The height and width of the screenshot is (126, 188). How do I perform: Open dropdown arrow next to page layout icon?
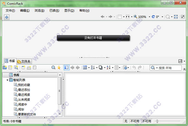coord(124,17)
